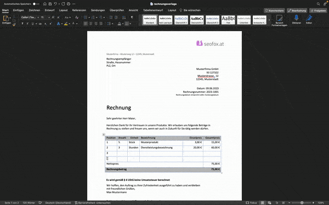Open the Editor tool in the ribbon
The height and width of the screenshot is (205, 329).
pos(309,18)
